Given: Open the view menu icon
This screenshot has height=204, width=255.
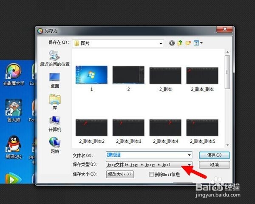Looking at the screenshot, I should (x=198, y=43).
